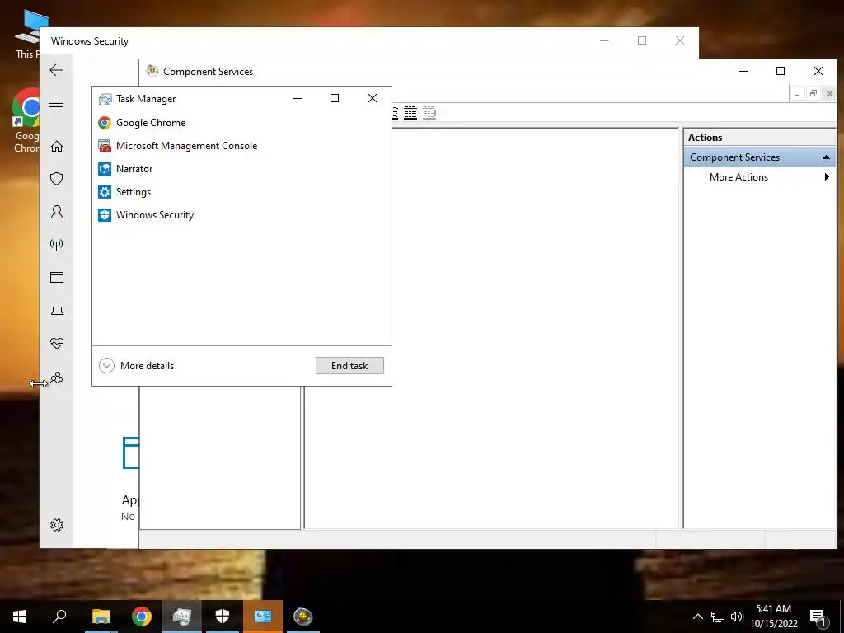This screenshot has width=844, height=633.
Task: Select the Settings row in Task Manager
Action: (x=241, y=192)
